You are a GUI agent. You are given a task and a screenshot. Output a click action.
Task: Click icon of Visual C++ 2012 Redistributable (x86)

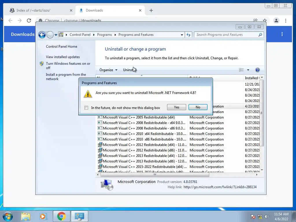pyautogui.click(x=100, y=150)
